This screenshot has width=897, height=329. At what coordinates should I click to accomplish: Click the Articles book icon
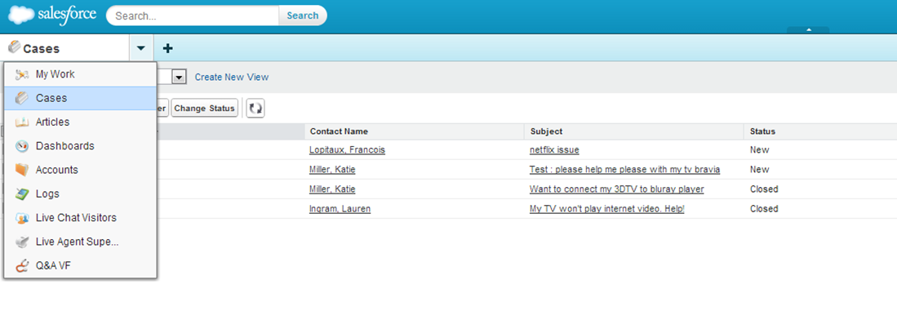22,122
